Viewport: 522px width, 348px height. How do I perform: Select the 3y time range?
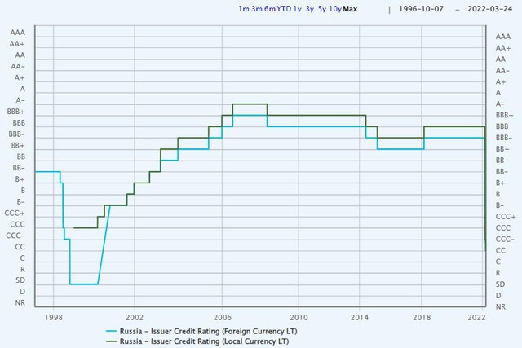click(x=310, y=9)
